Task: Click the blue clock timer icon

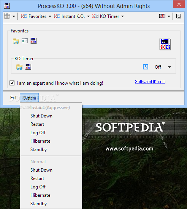Action: coord(146,67)
